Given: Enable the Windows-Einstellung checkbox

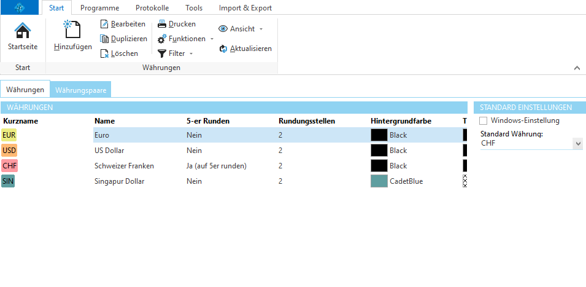Looking at the screenshot, I should point(484,121).
